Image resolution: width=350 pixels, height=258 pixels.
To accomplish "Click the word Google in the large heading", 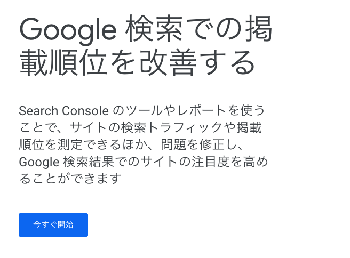I will click(x=68, y=30).
